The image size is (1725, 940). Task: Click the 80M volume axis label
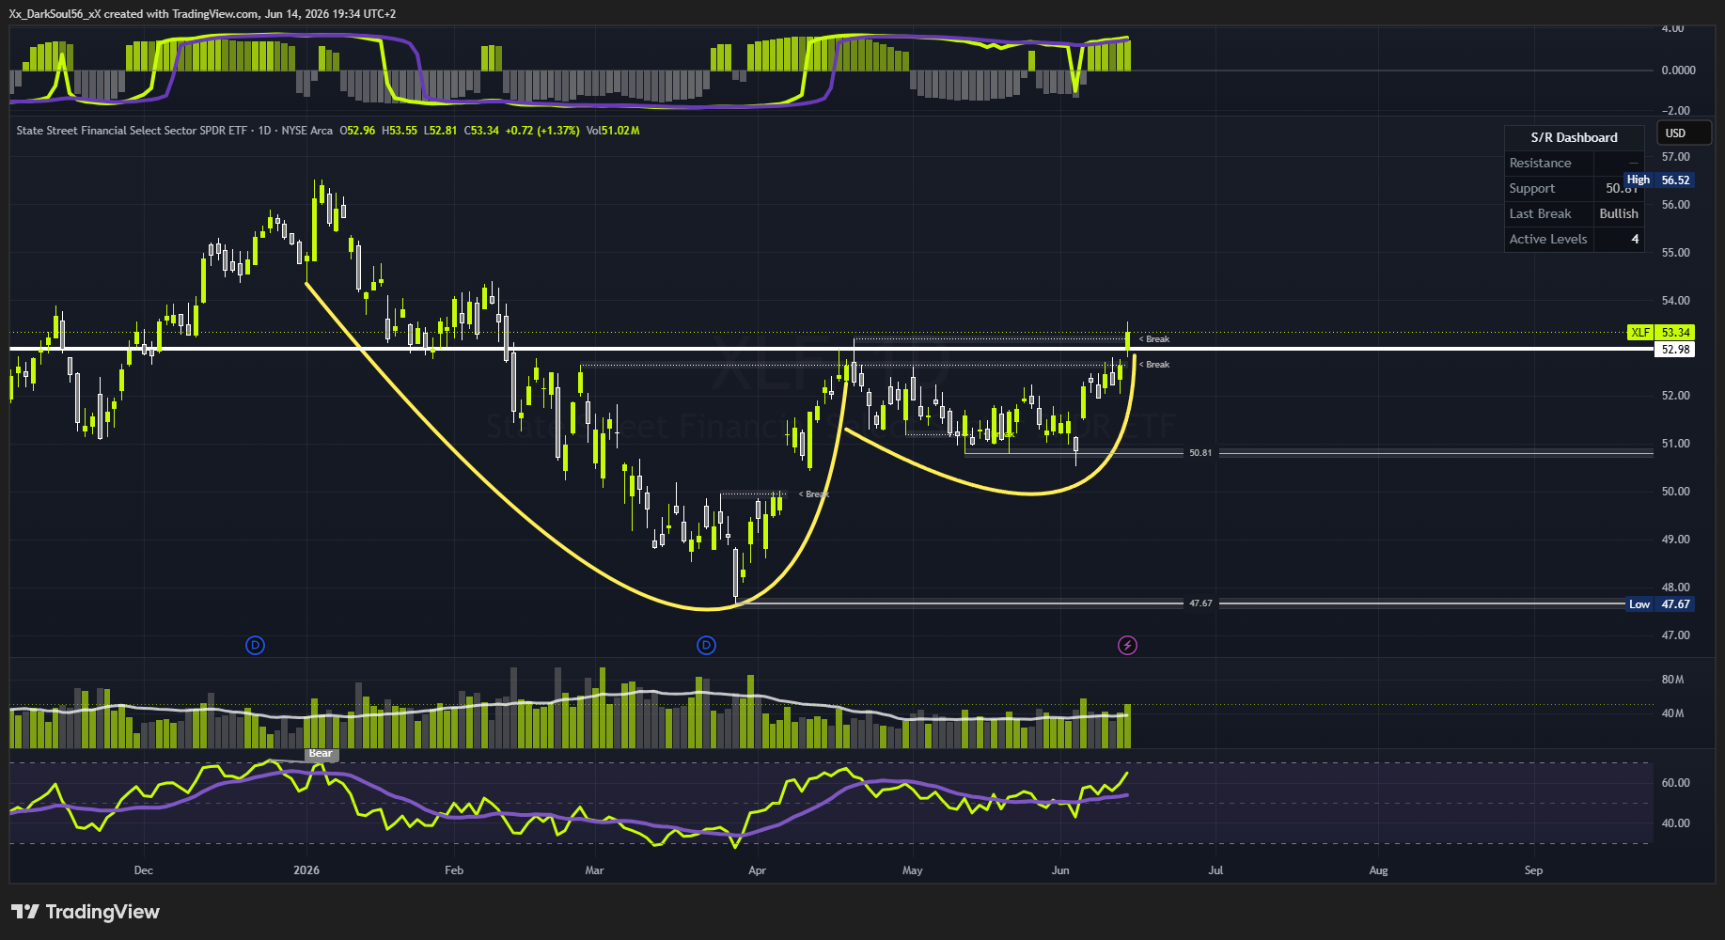[x=1672, y=680]
